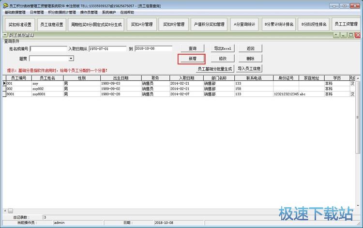363x228 pixels.
Task: Close the 员工信息查询 child window
Action: click(x=358, y=35)
